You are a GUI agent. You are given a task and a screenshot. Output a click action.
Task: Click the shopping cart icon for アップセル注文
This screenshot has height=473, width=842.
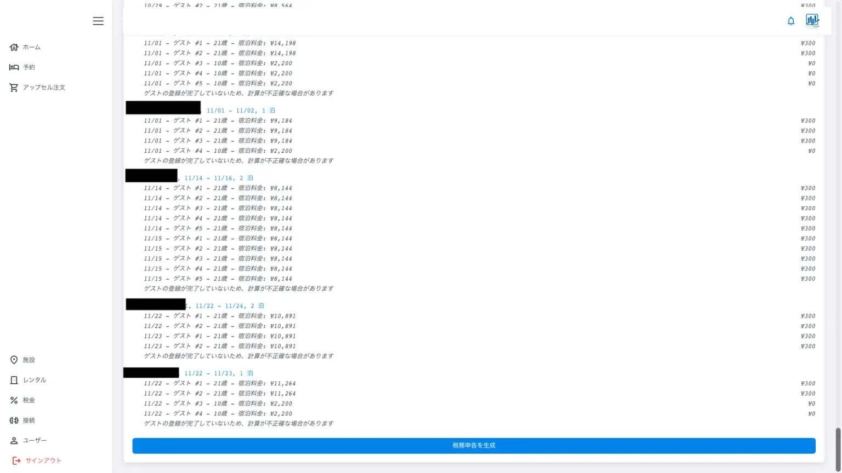pyautogui.click(x=14, y=88)
